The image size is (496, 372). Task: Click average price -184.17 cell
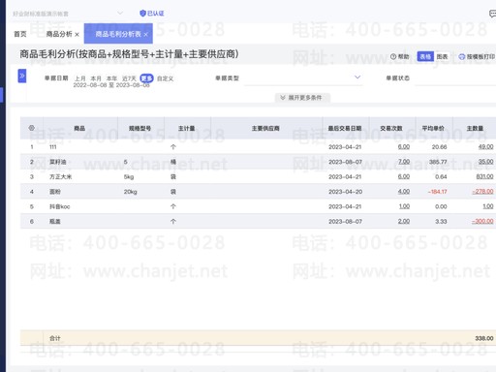438,192
